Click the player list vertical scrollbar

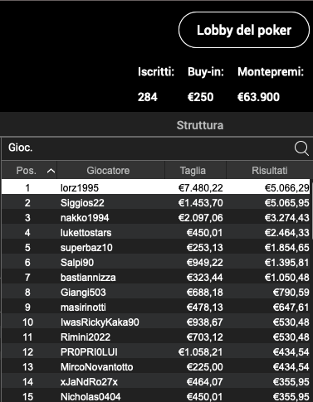(x=311, y=210)
